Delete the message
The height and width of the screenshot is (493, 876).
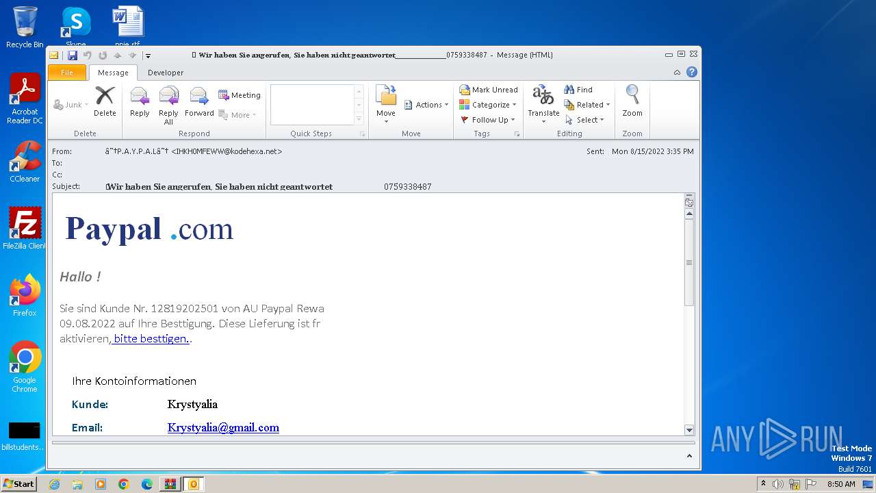[x=105, y=102]
